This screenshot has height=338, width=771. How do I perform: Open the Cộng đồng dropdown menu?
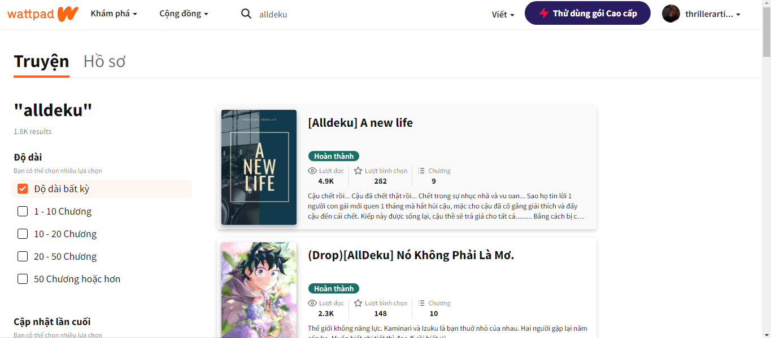(x=184, y=14)
